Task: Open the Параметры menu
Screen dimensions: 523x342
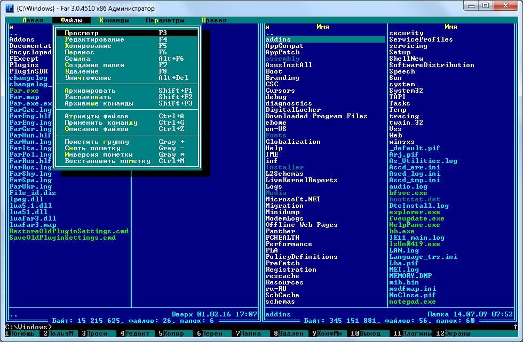Action: click(165, 20)
